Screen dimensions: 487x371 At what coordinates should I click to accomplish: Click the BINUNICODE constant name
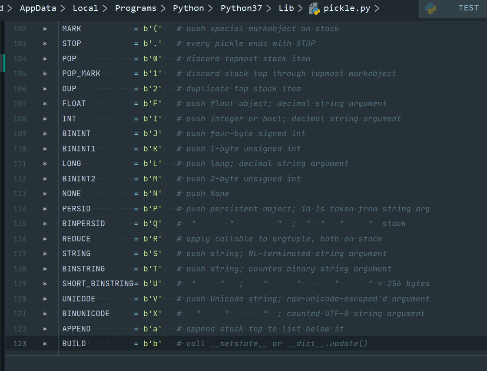pos(86,314)
